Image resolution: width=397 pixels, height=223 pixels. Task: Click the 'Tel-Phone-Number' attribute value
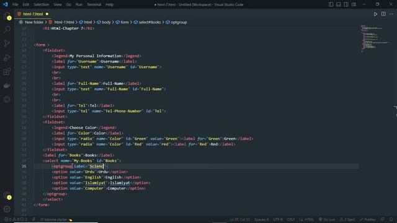[123, 111]
